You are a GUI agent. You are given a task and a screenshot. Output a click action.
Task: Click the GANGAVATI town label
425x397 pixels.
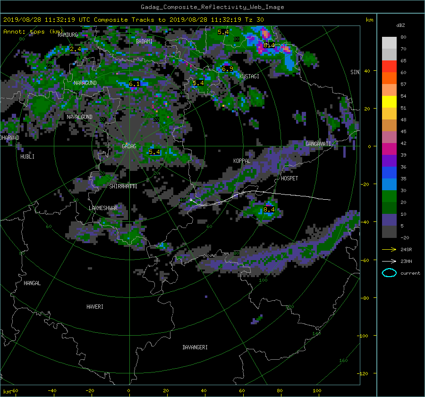coord(318,144)
